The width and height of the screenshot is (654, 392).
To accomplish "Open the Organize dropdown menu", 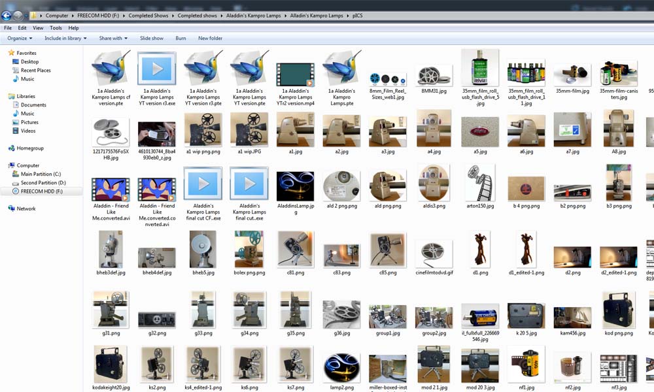I will pyautogui.click(x=20, y=39).
